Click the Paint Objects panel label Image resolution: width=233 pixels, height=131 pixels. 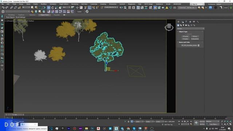[10, 17]
